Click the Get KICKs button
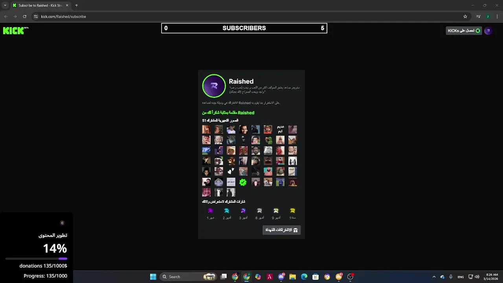The image size is (503, 283). (x=464, y=31)
